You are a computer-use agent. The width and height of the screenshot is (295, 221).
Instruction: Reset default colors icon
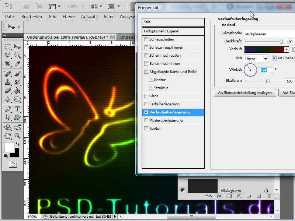[x=6, y=156]
